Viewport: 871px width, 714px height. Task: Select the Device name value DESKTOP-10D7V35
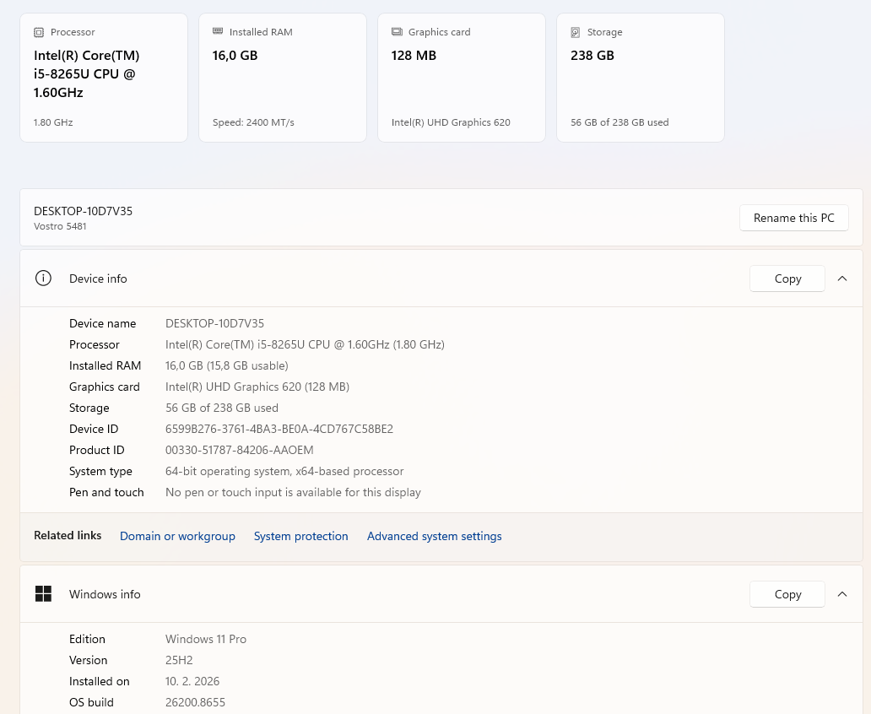tap(215, 323)
